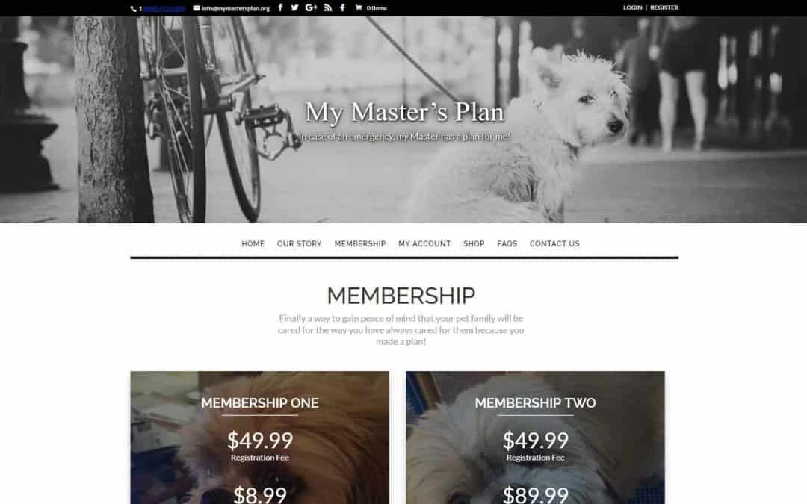Click the My Master's Plan site title
Screen dimensions: 807x504
(x=404, y=112)
